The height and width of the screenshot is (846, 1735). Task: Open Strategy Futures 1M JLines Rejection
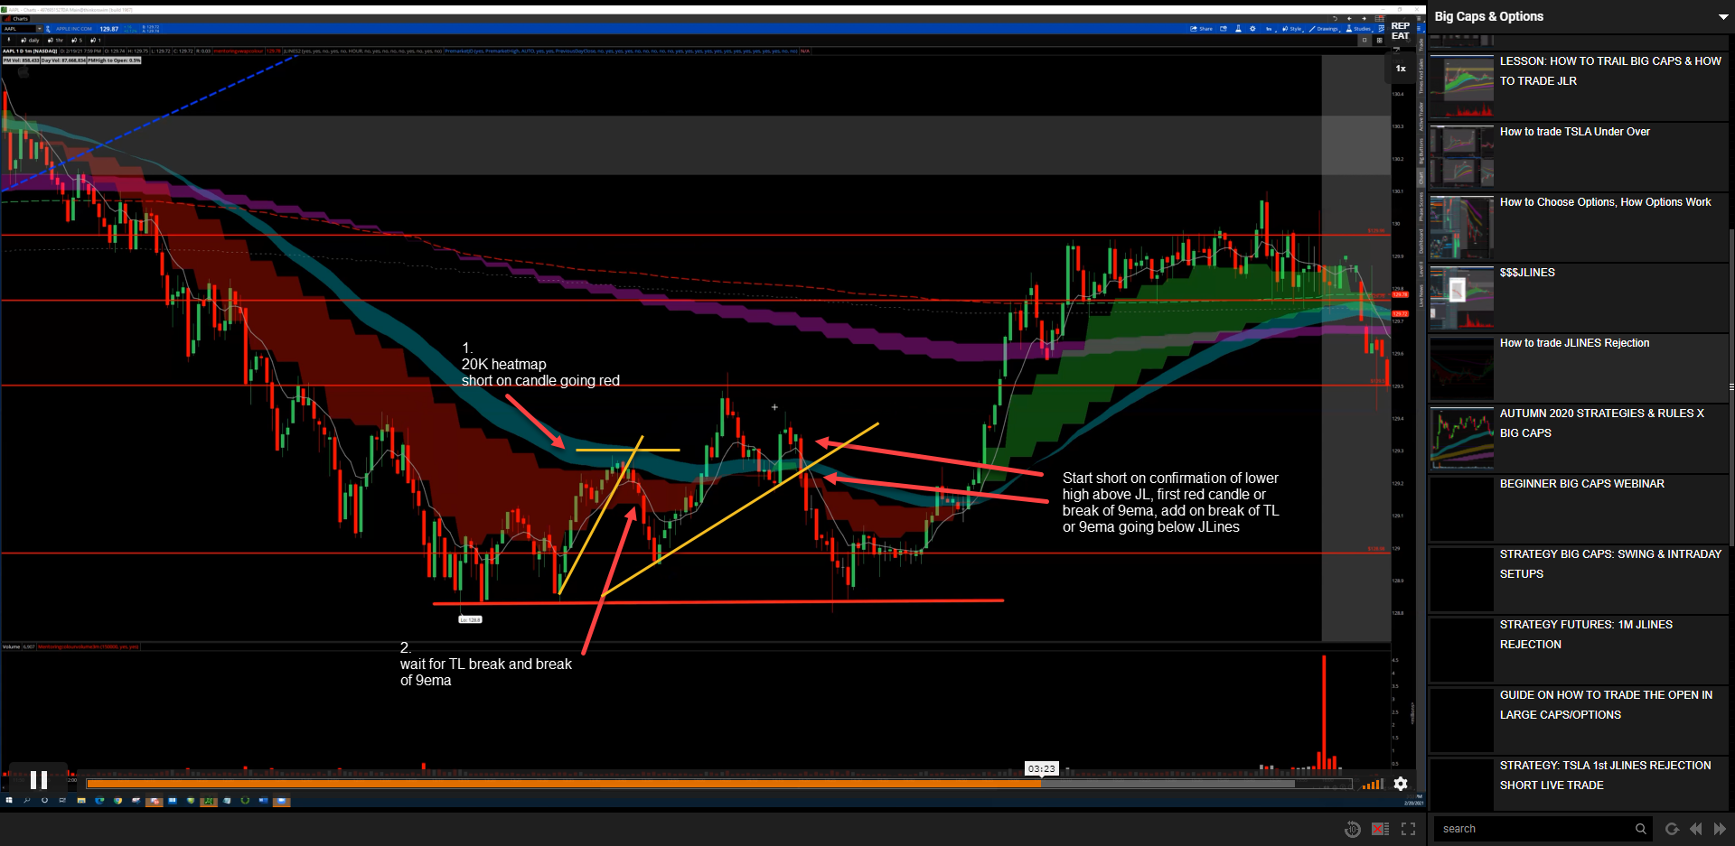point(1578,650)
